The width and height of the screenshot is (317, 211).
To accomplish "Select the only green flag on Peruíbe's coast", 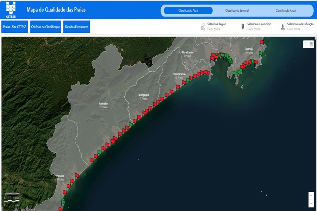I will [63, 202].
